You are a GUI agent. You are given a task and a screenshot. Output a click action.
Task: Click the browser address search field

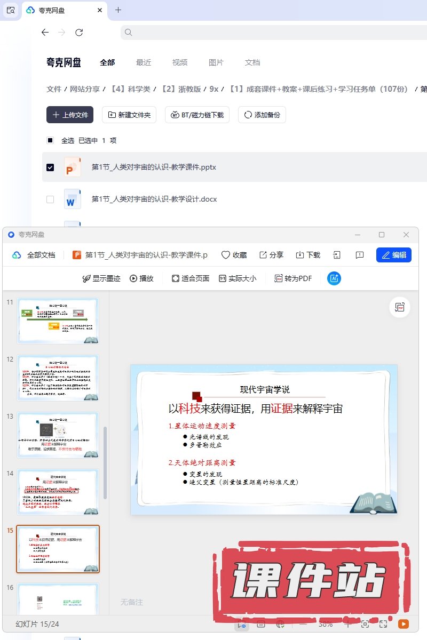[272, 33]
